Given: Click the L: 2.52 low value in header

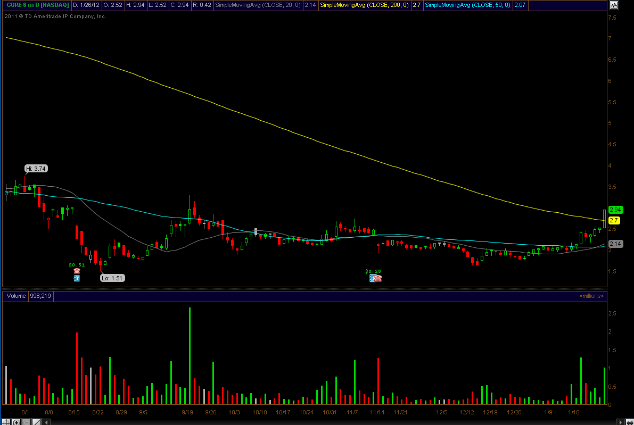Looking at the screenshot, I should pyautogui.click(x=157, y=5).
